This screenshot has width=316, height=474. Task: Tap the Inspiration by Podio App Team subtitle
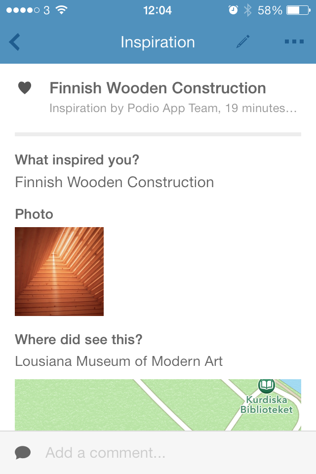click(x=173, y=108)
